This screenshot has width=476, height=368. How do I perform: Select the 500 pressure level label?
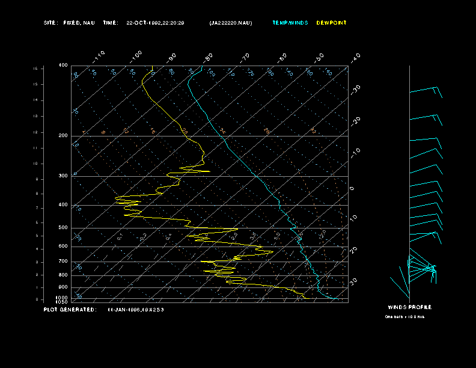(63, 228)
